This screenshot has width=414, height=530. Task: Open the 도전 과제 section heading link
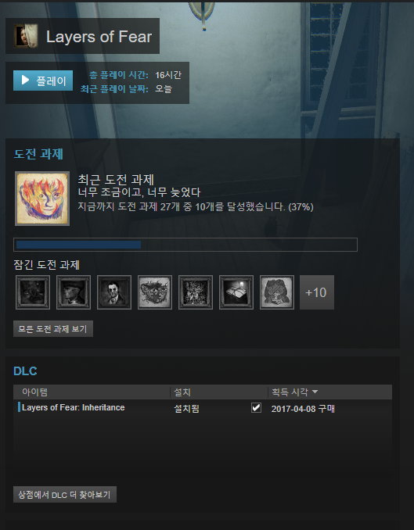(38, 154)
